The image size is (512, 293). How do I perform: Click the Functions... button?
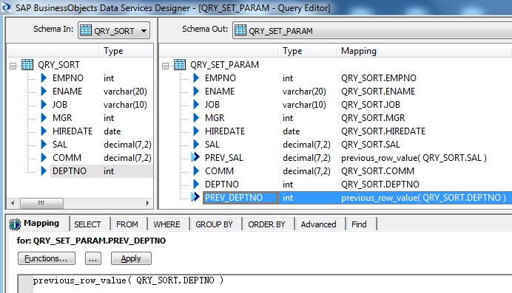point(47,258)
